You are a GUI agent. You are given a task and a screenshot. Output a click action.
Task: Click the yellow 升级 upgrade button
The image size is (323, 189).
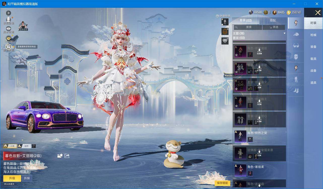tap(12, 178)
